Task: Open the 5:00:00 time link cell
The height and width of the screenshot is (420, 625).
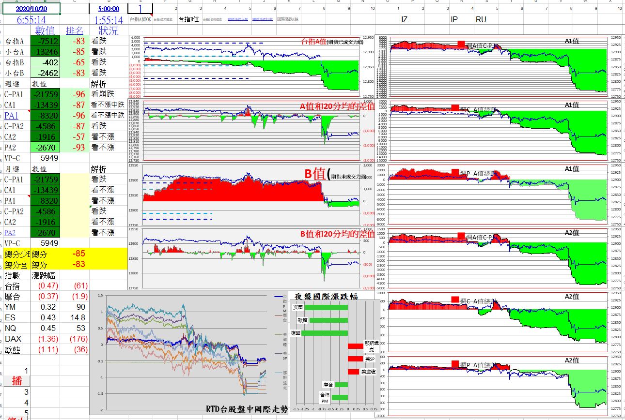Action: [109, 9]
